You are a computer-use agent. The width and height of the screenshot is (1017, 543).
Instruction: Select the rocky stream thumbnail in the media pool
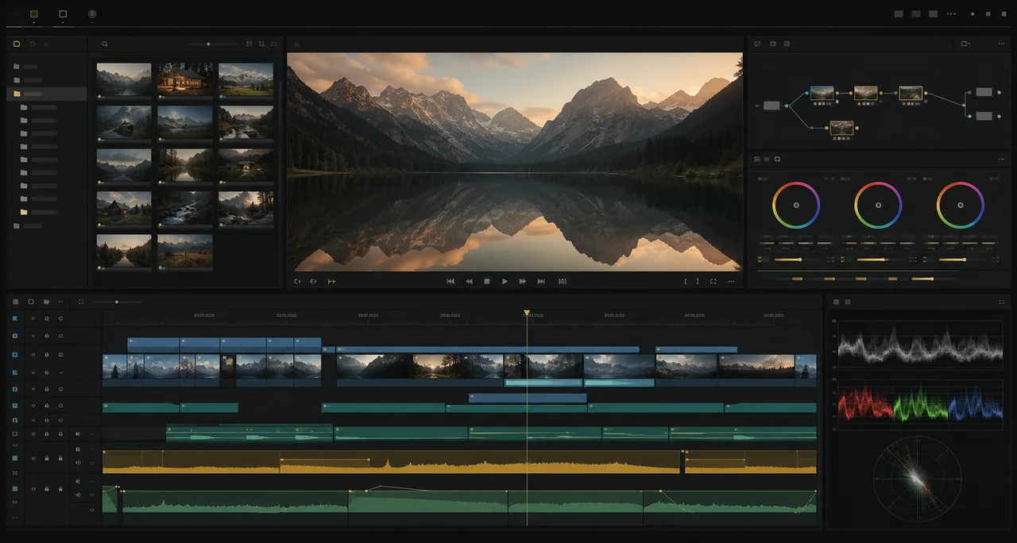click(185, 206)
